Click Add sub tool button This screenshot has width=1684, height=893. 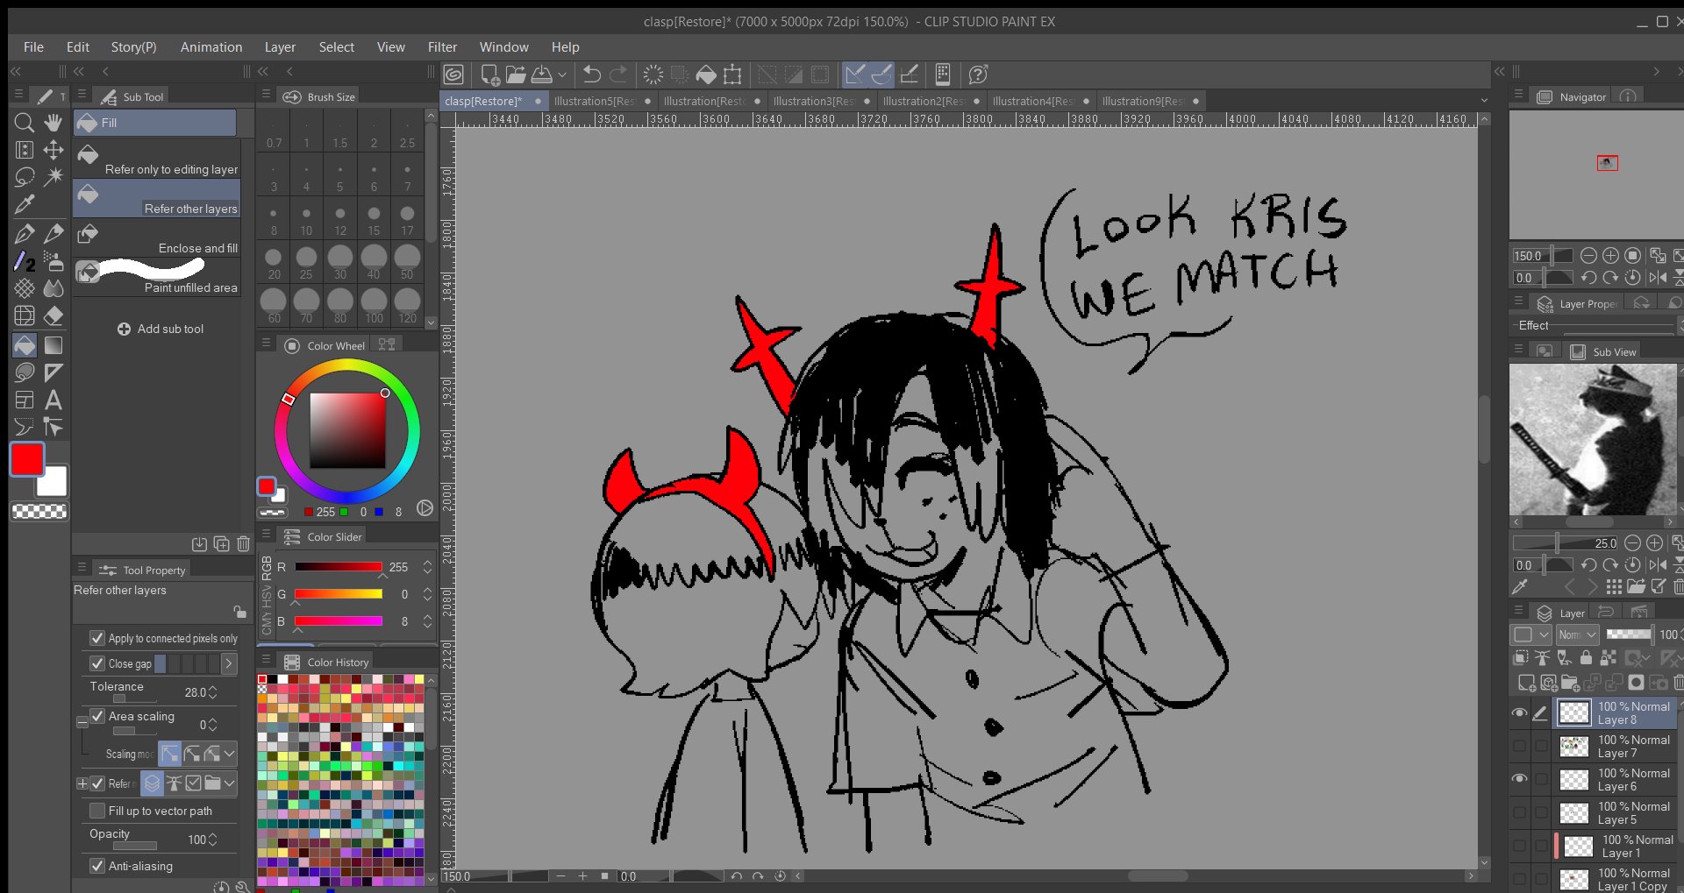pyautogui.click(x=161, y=329)
